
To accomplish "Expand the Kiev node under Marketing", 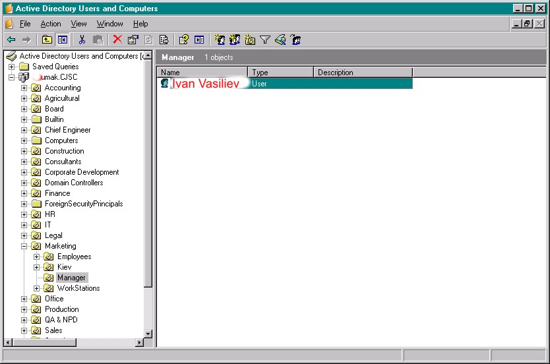I will pos(36,267).
